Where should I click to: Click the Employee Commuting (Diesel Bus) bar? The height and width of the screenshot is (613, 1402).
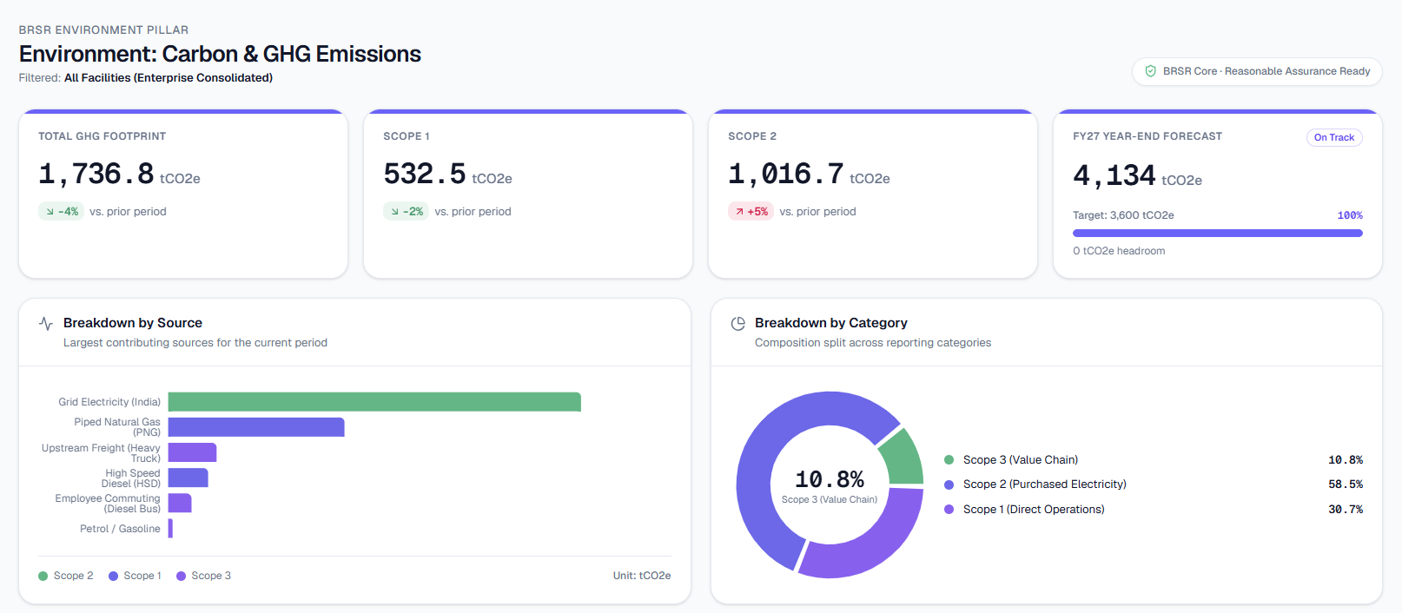180,503
